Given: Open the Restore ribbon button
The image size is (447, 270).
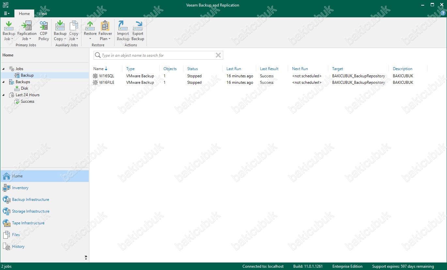Looking at the screenshot, I should pos(90,31).
